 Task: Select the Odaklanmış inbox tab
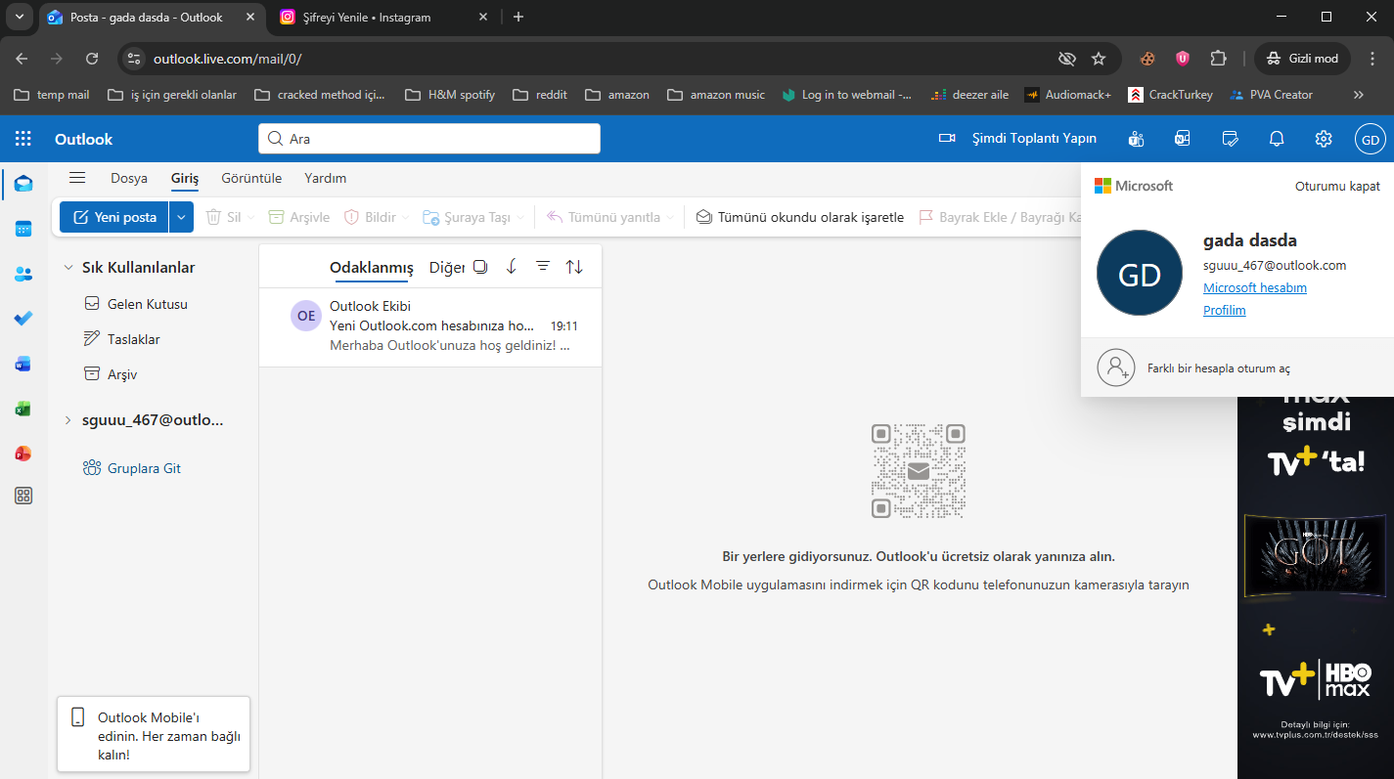point(372,268)
